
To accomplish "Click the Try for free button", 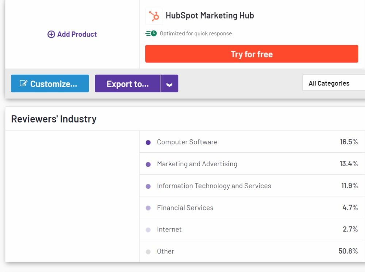I will click(x=251, y=54).
